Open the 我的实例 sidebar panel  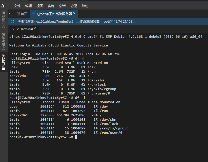(x=3, y=62)
